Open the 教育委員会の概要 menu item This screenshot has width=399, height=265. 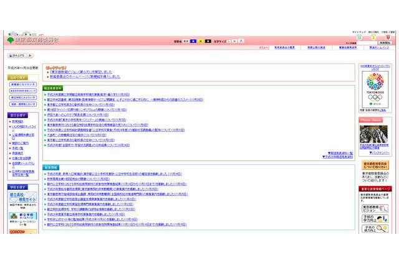click(x=285, y=47)
